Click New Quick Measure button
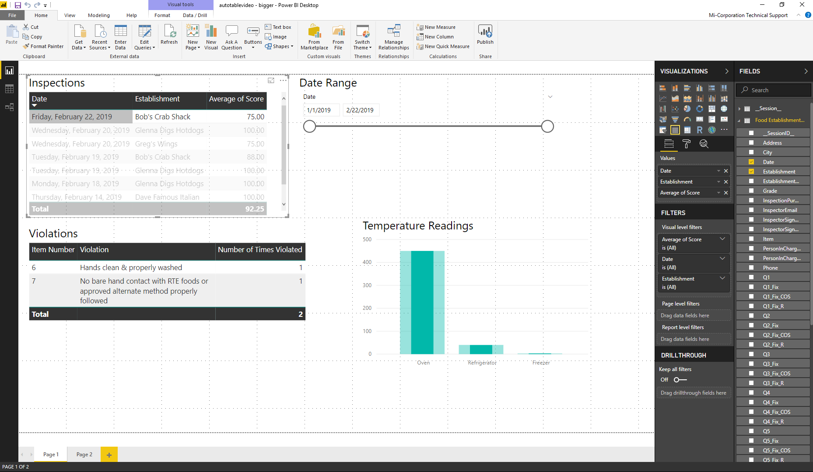Viewport: 813px width, 472px height. point(443,46)
